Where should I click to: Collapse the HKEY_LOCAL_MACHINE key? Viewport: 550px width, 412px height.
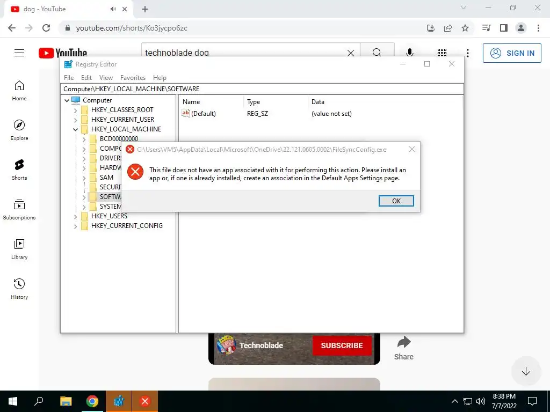75,129
